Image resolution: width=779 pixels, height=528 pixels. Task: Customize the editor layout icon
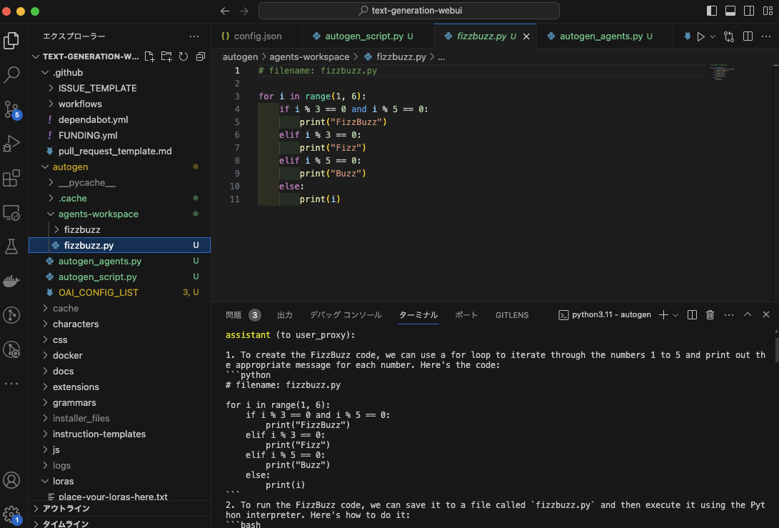click(x=768, y=11)
